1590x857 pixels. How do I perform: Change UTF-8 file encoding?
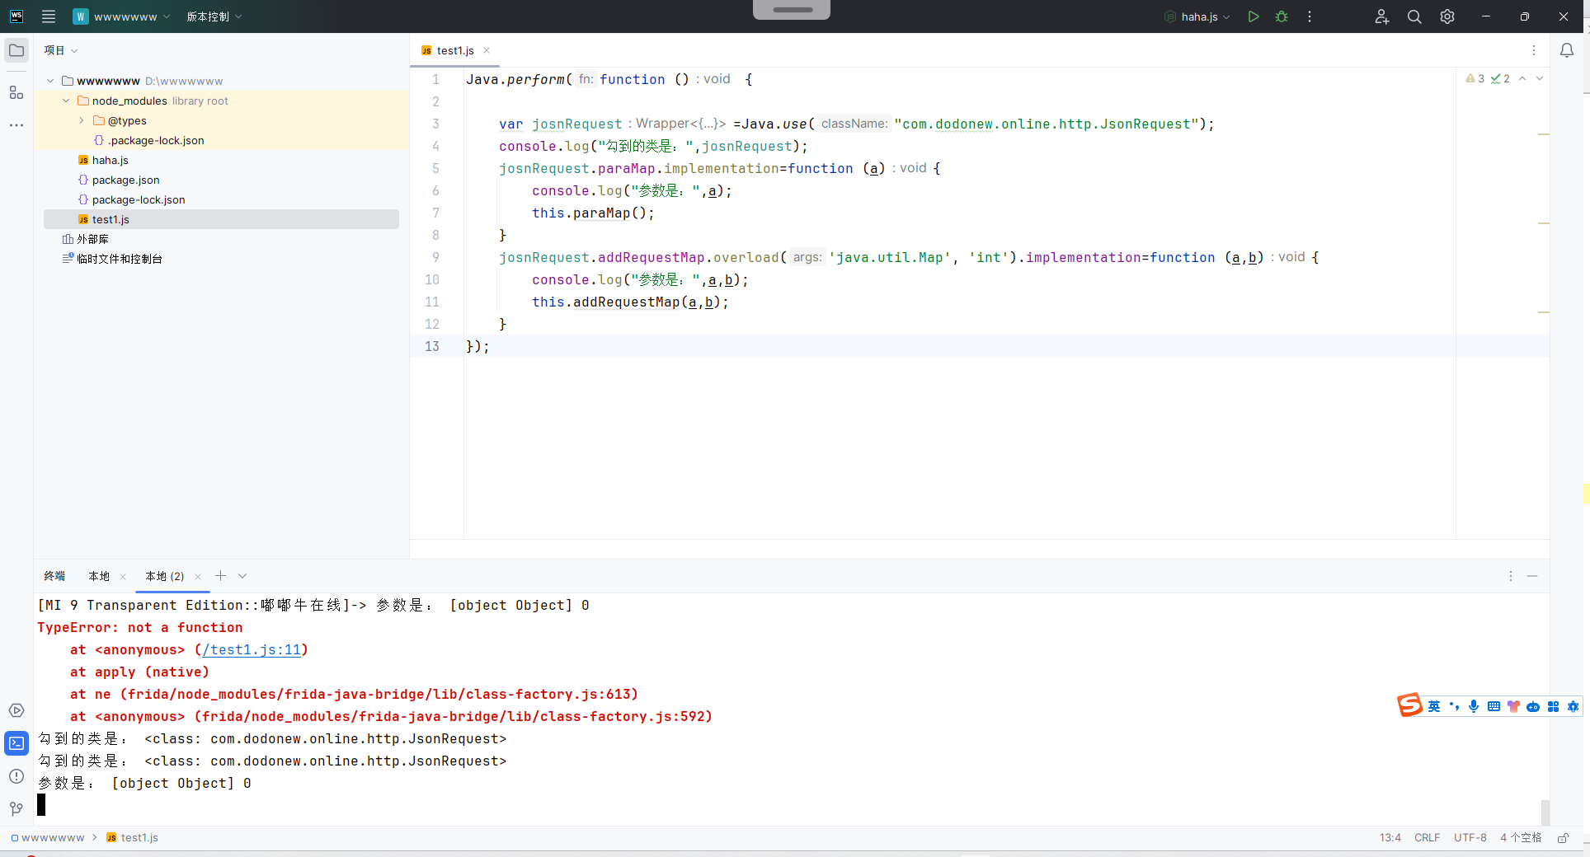(x=1470, y=837)
